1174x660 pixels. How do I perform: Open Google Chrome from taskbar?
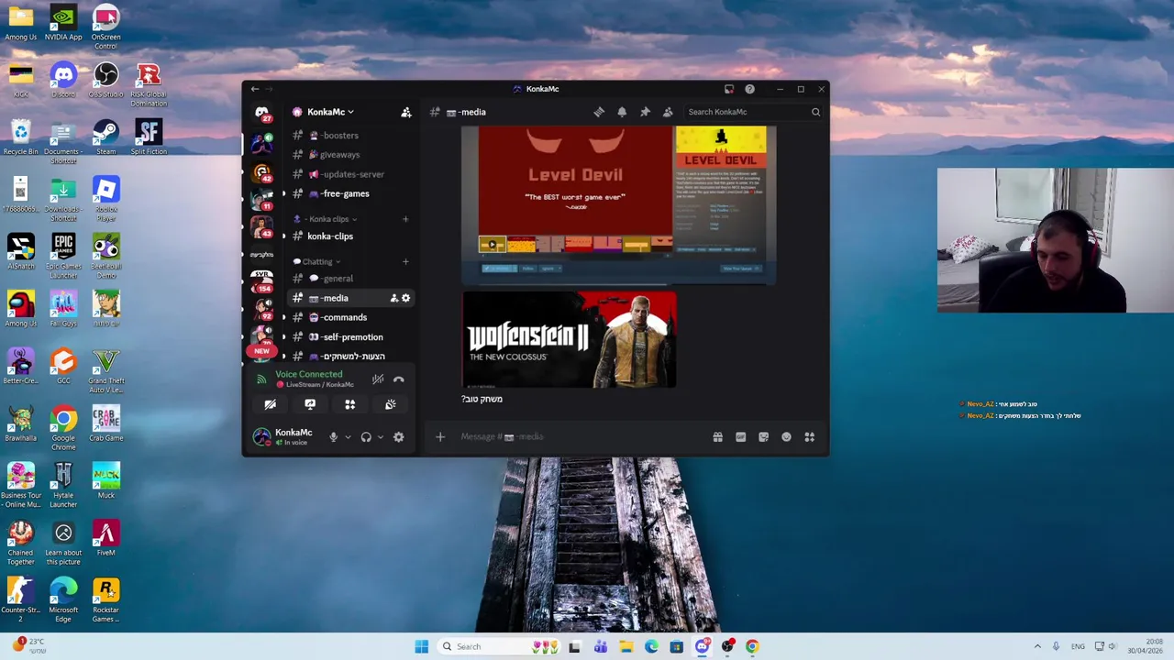click(x=752, y=646)
